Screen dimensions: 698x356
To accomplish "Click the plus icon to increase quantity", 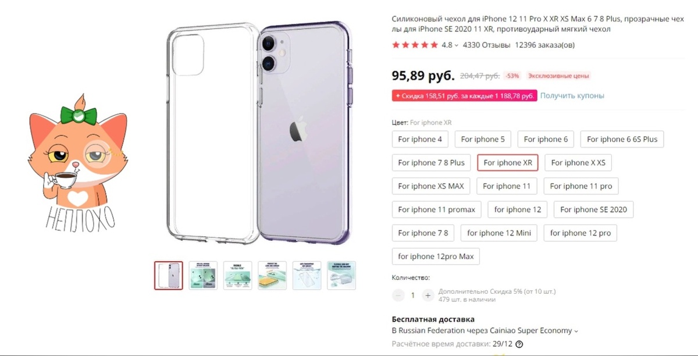I will point(428,295).
